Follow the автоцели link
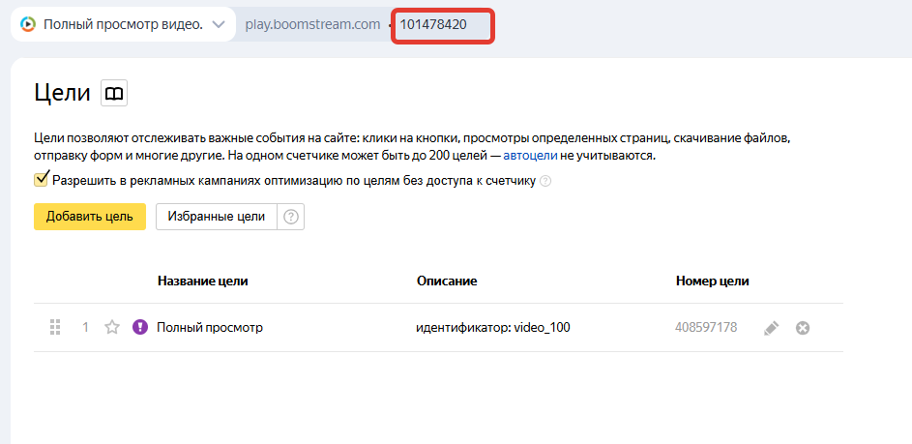Image resolution: width=912 pixels, height=444 pixels. coord(530,156)
